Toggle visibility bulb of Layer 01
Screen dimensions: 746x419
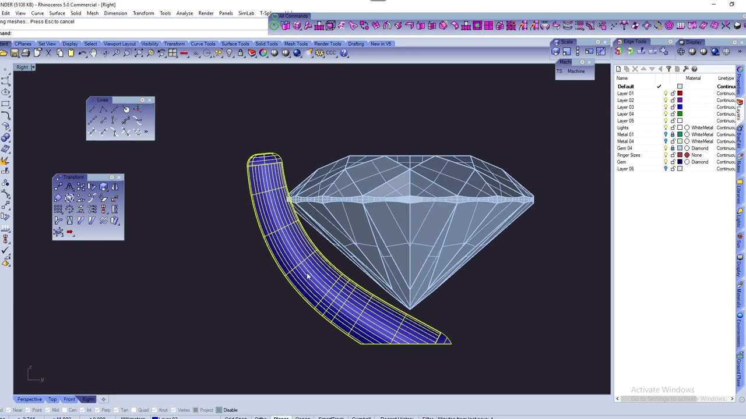666,93
